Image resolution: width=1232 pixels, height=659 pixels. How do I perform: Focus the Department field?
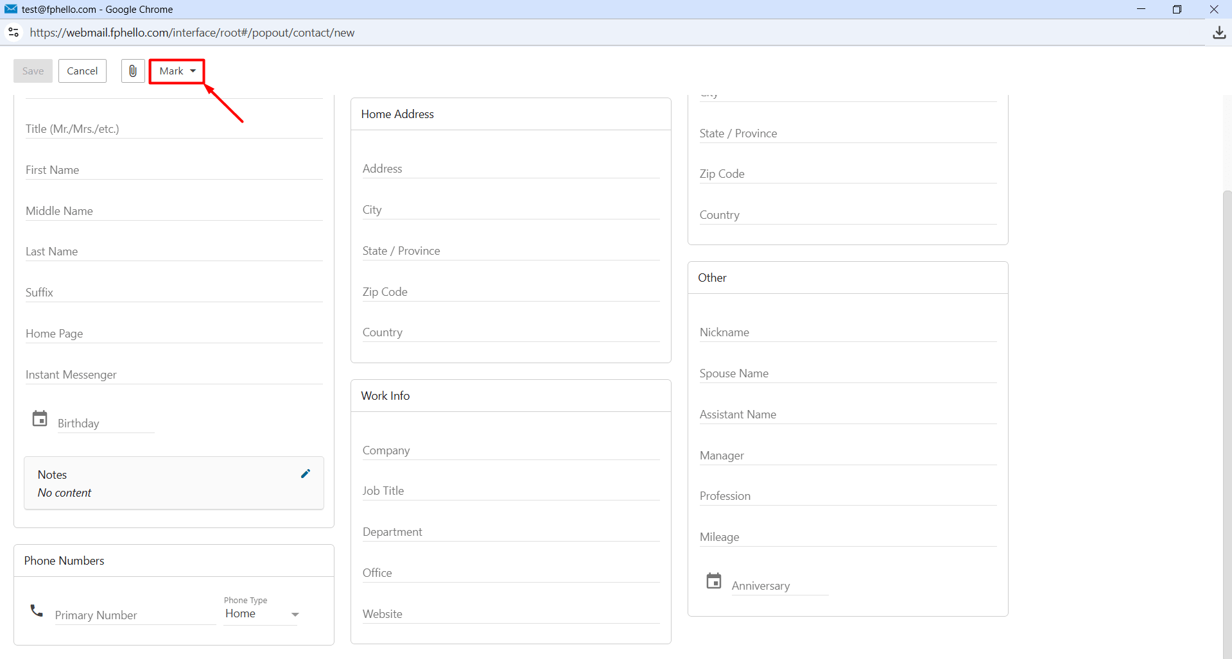[x=511, y=532]
